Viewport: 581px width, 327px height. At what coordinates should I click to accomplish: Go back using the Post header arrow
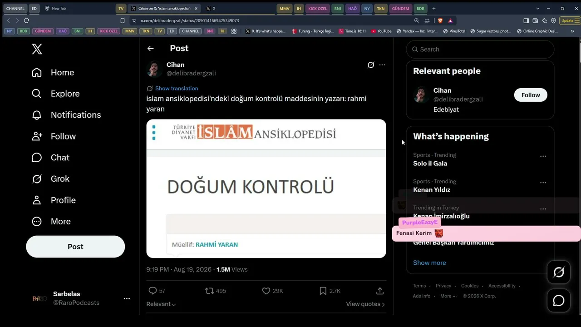(151, 49)
